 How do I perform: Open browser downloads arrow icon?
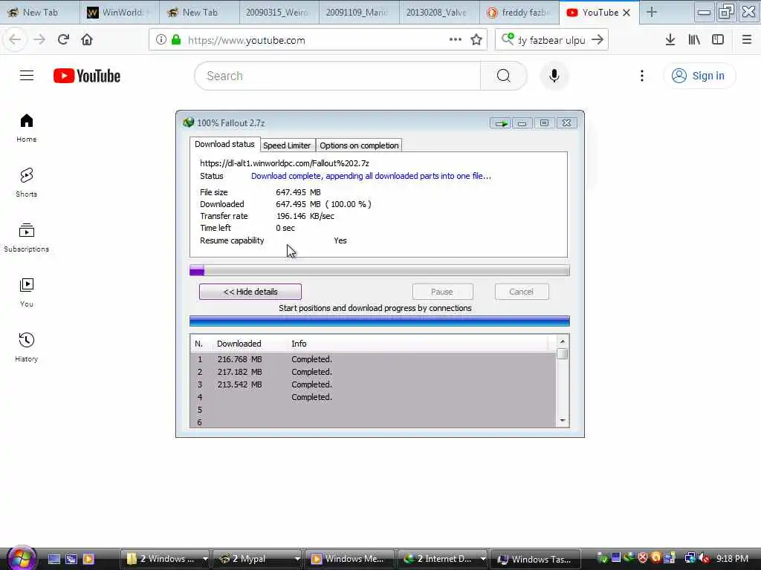(x=670, y=40)
